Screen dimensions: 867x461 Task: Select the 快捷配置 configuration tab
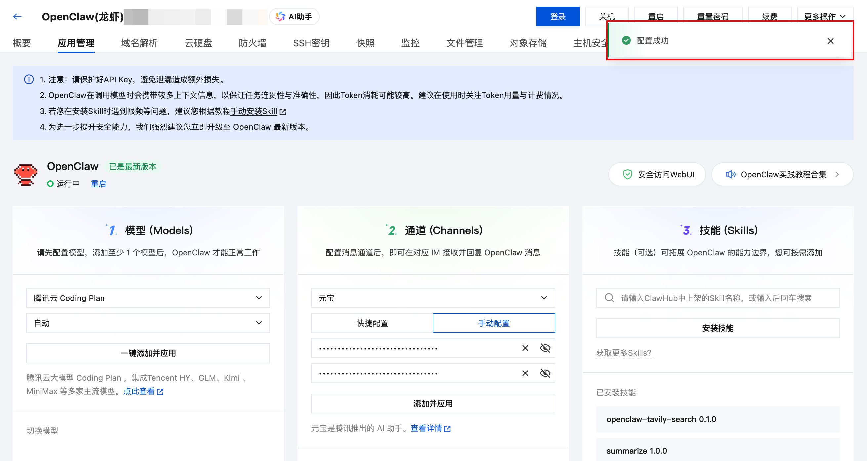coord(372,323)
